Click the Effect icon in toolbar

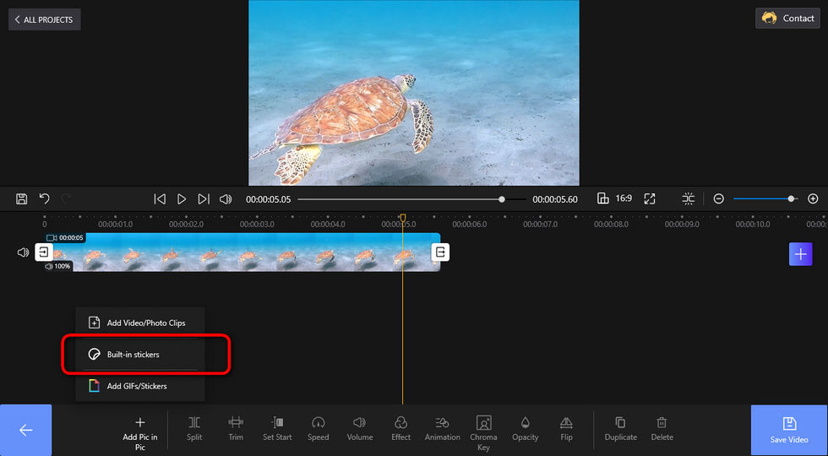(400, 422)
